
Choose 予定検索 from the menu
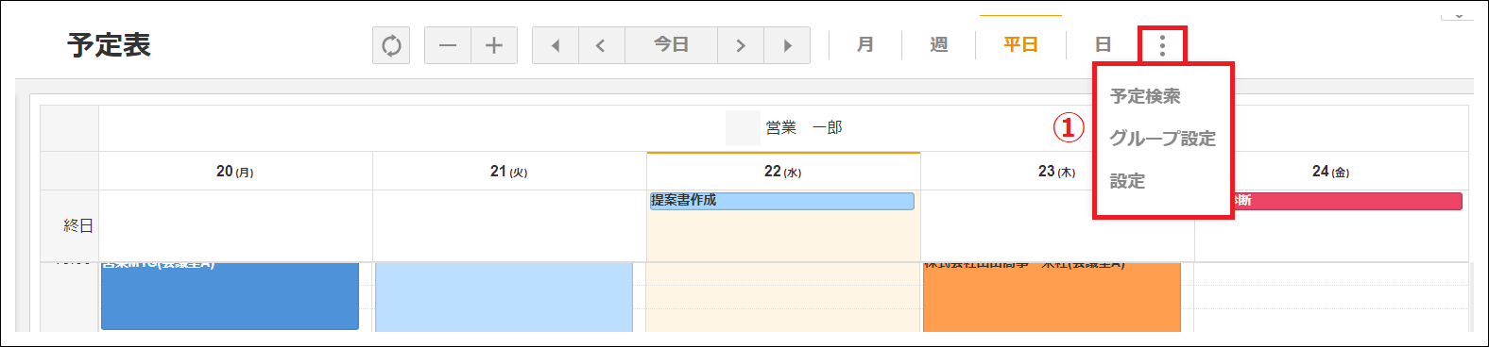click(x=1145, y=96)
